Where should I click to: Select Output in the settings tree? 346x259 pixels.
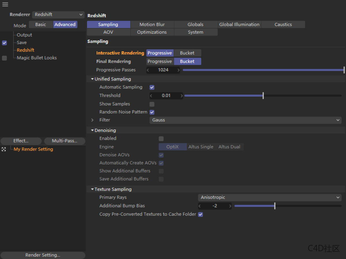(25, 35)
